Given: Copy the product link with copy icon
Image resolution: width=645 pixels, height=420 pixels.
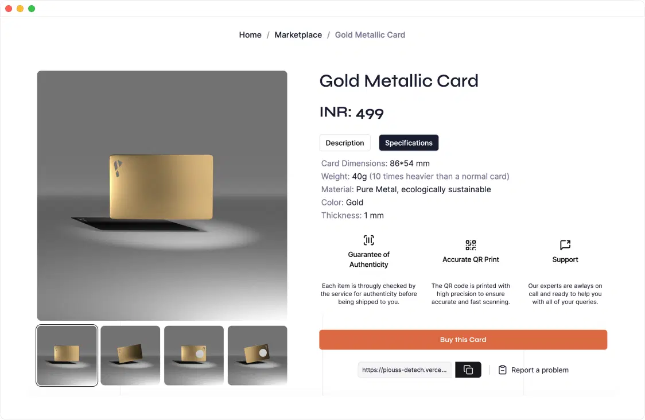Looking at the screenshot, I should (x=468, y=370).
